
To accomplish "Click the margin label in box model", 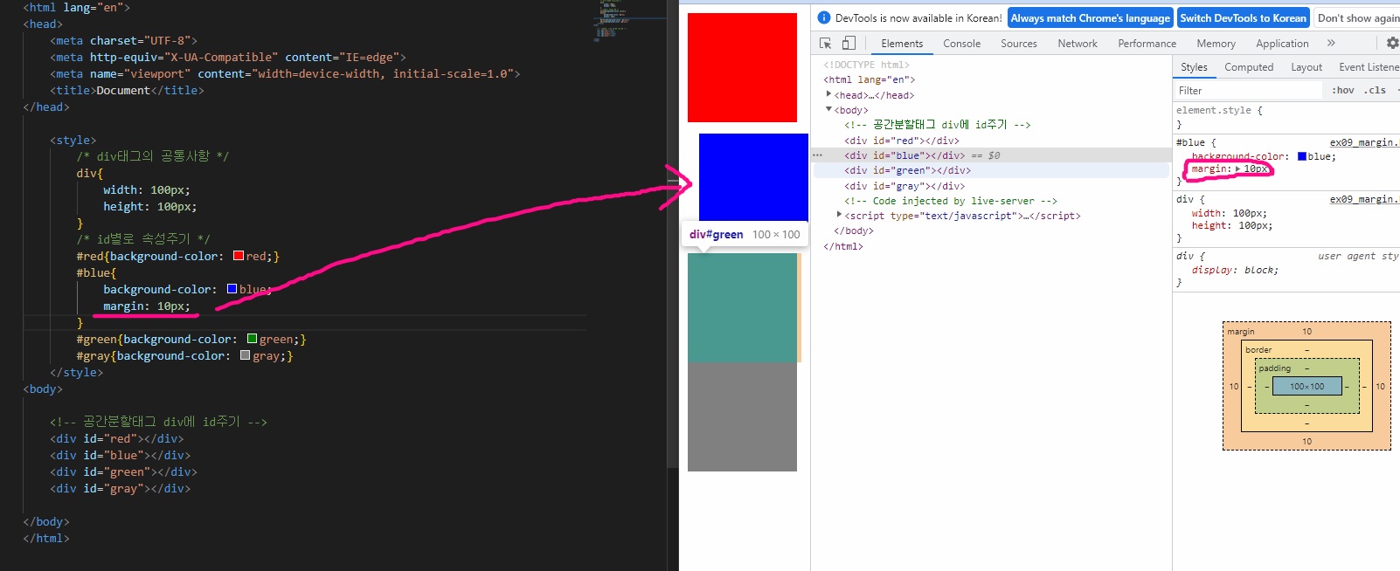I will click(x=1240, y=332).
